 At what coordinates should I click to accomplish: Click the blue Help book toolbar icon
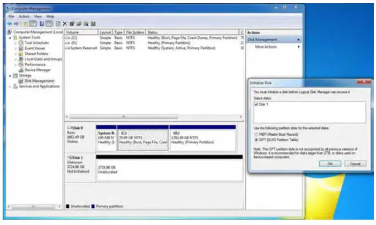[x=42, y=24]
